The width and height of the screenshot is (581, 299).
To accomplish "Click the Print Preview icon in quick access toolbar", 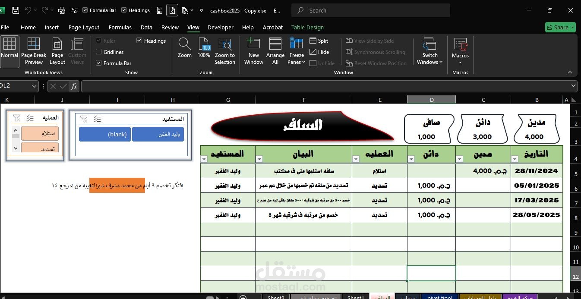I will [x=61, y=10].
